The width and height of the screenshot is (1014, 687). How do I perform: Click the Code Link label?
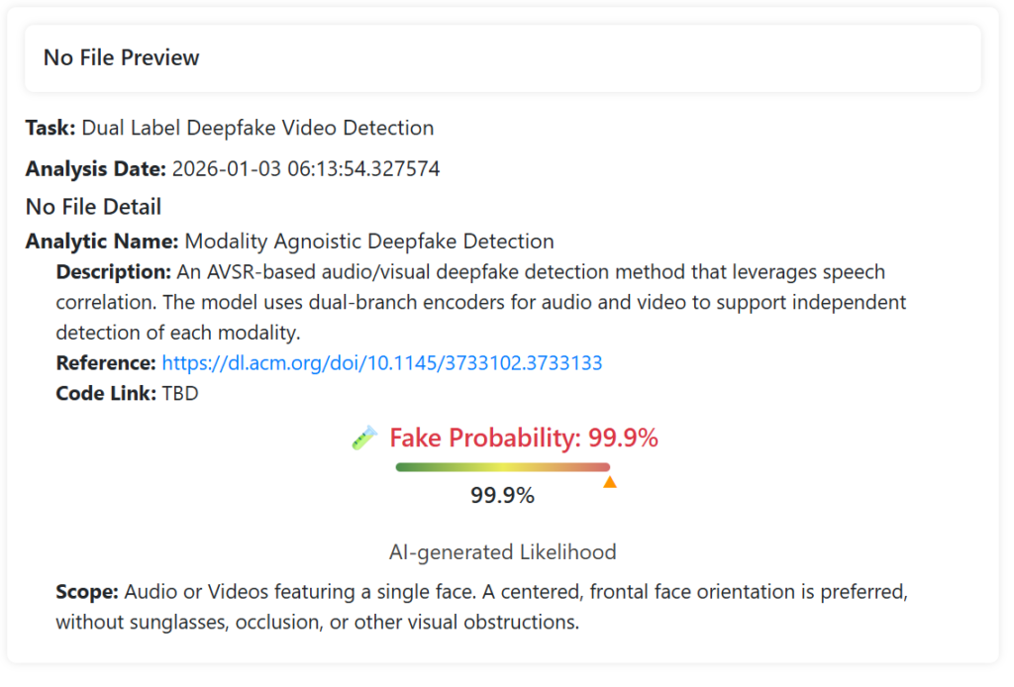(106, 394)
